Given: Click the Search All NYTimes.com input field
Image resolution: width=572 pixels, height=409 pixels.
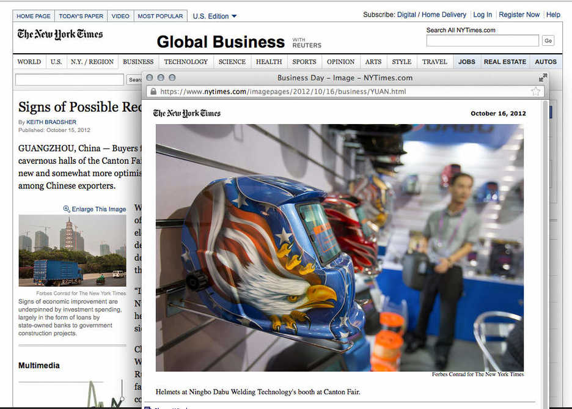Looking at the screenshot, I should coord(482,40).
